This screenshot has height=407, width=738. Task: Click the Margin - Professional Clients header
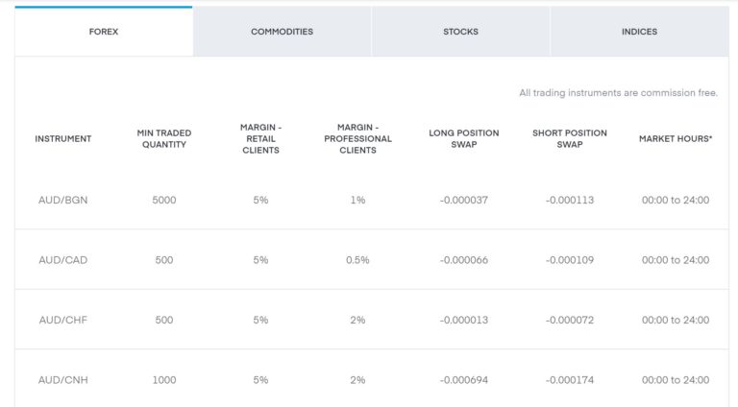coord(357,138)
